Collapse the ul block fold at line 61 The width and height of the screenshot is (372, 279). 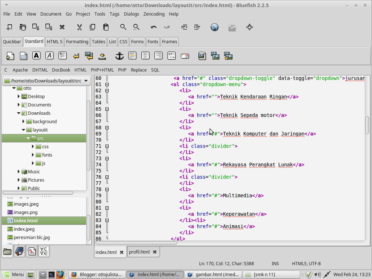click(x=107, y=84)
